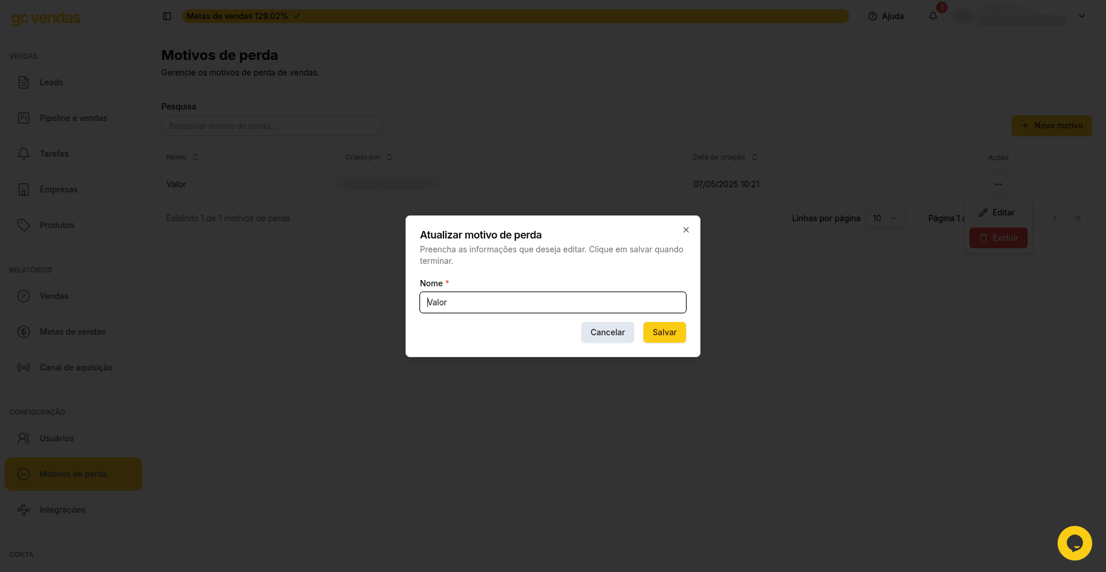
Task: Click the Canal de aquisição broadcast icon
Action: (24, 368)
